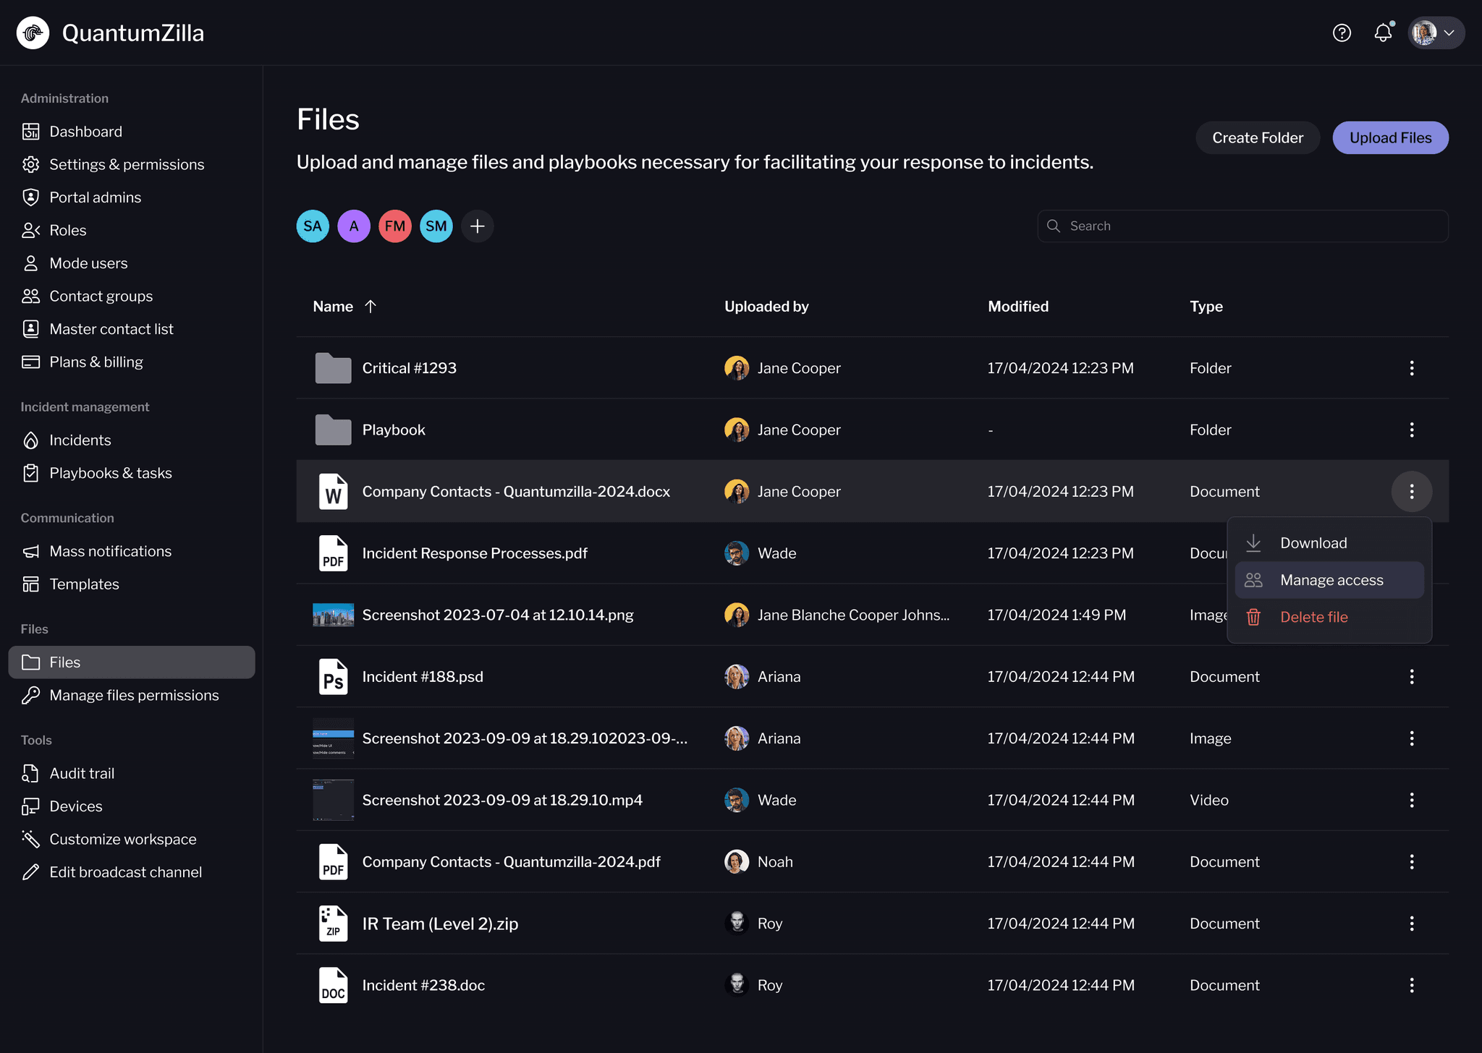Expand the user profile avatar dropdown
This screenshot has height=1053, width=1482.
1436,33
